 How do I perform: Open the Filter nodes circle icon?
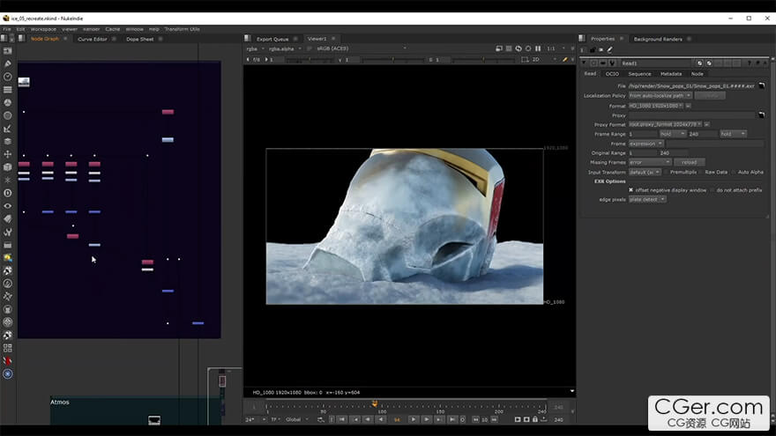coord(7,115)
